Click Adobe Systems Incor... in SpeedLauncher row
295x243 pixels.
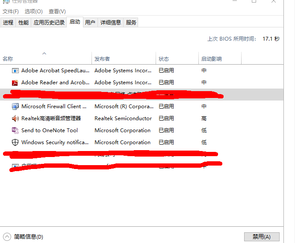[123, 71]
